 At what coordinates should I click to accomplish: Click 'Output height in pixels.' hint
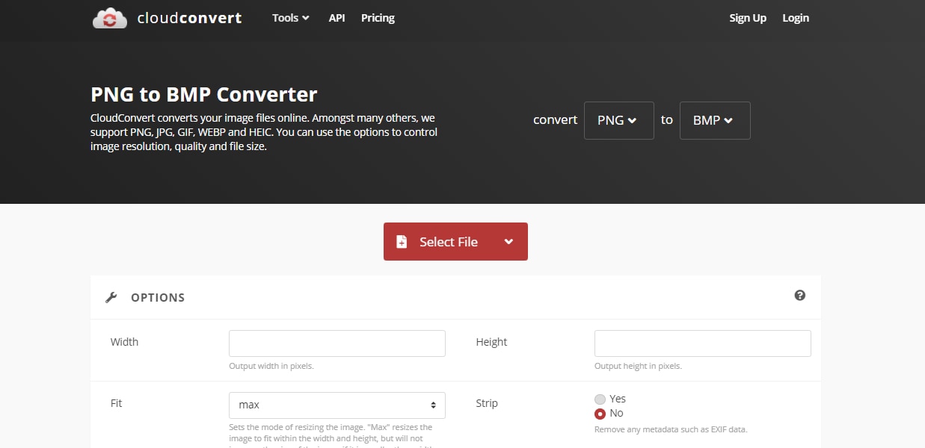click(x=638, y=366)
